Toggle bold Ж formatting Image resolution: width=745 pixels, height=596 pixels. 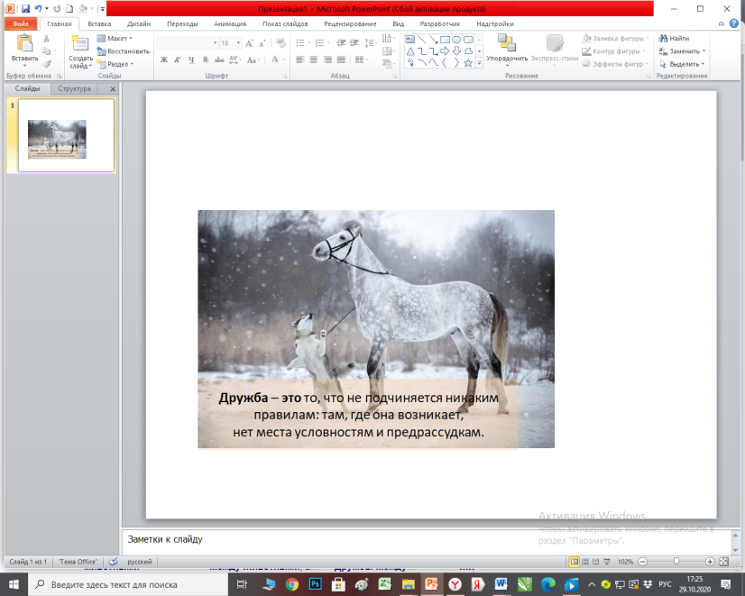164,60
